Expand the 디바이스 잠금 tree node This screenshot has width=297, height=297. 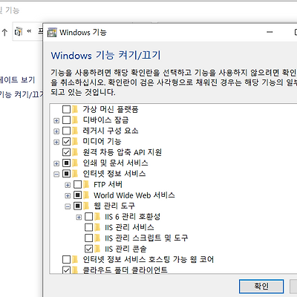(x=56, y=120)
